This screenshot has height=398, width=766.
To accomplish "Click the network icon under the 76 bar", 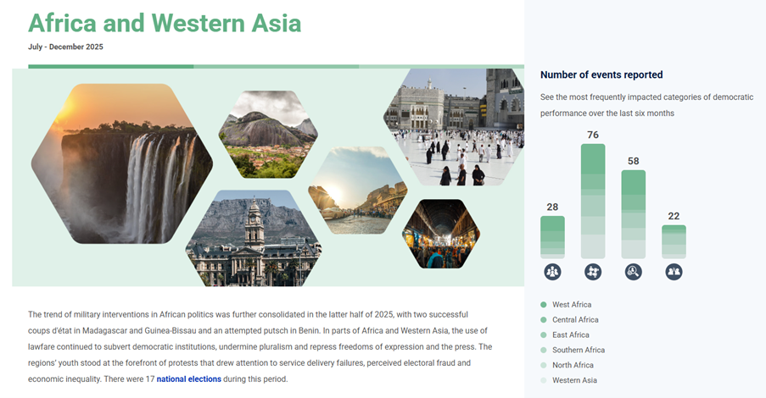I will [593, 272].
